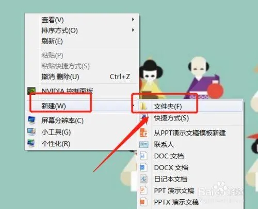Click the contact (联系人) card icon

[144, 144]
